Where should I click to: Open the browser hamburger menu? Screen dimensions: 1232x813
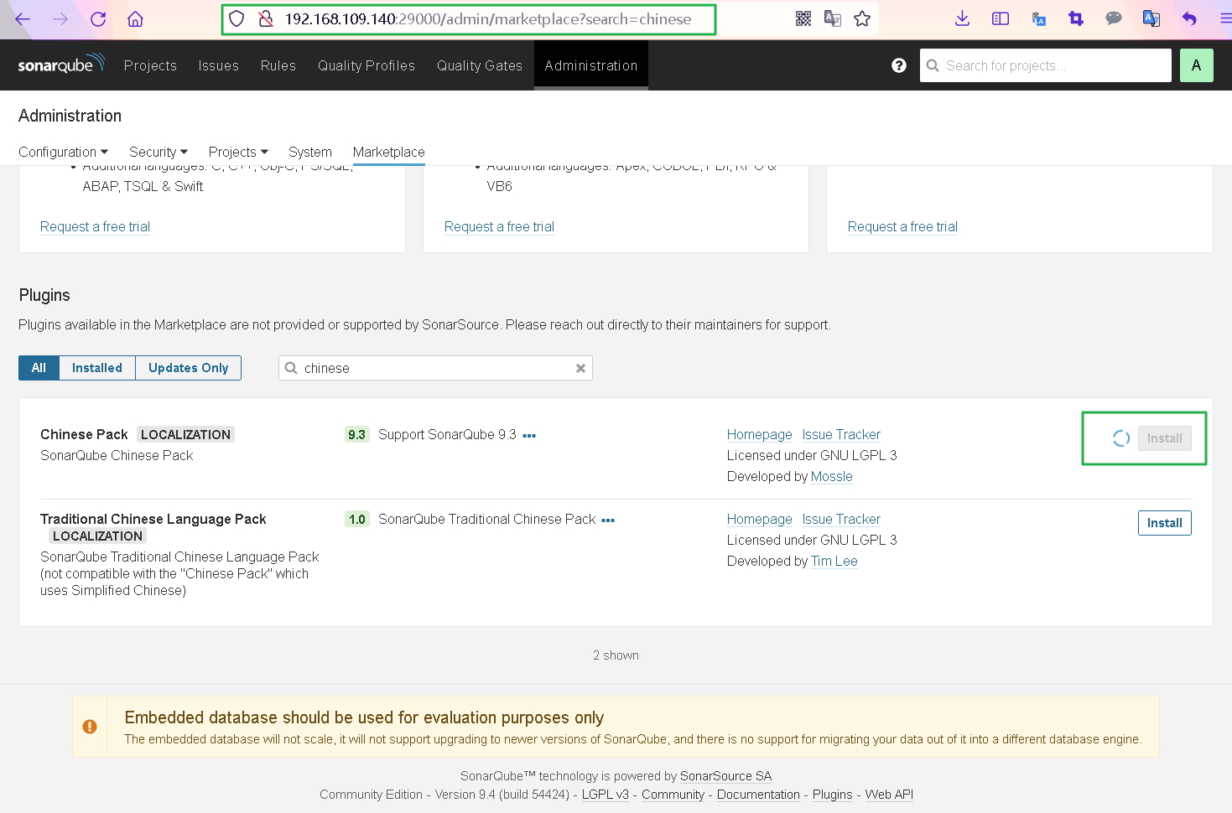pyautogui.click(x=1225, y=18)
